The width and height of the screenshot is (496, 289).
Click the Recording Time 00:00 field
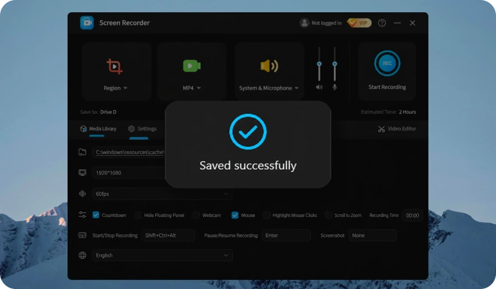(412, 216)
